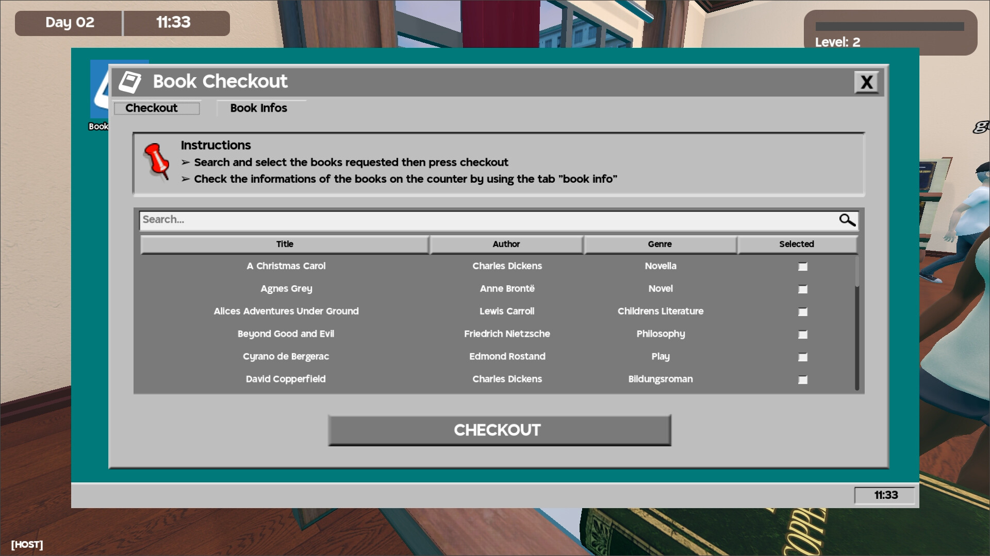Select the Checkout tab
This screenshot has height=556, width=990.
click(x=151, y=107)
